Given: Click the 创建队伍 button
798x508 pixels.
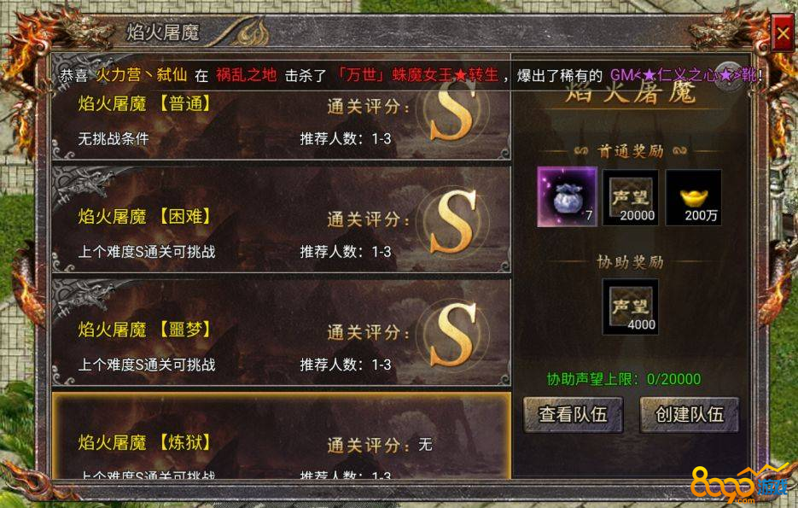Looking at the screenshot, I should point(689,415).
